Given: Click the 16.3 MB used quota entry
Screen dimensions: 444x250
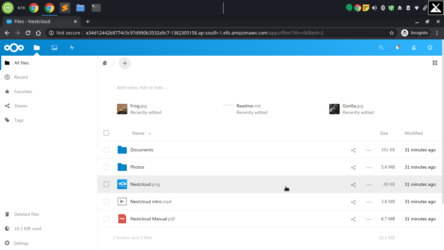Looking at the screenshot, I should [49, 229].
